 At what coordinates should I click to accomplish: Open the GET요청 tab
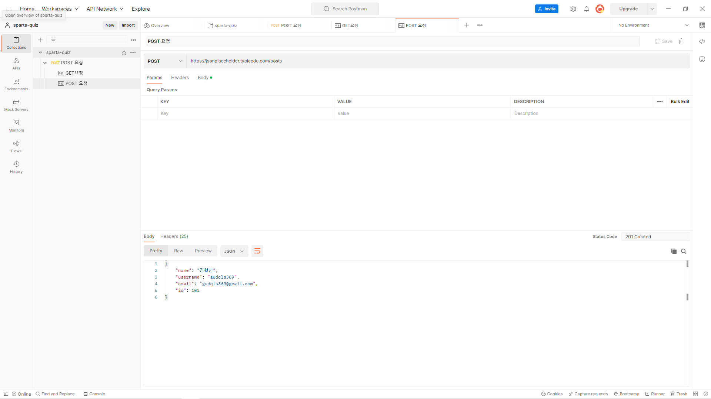350,25
